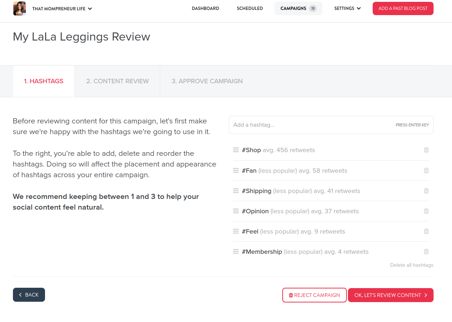Click the 'avg. 58 retweets' stat
The width and height of the screenshot is (452, 322).
(323, 171)
